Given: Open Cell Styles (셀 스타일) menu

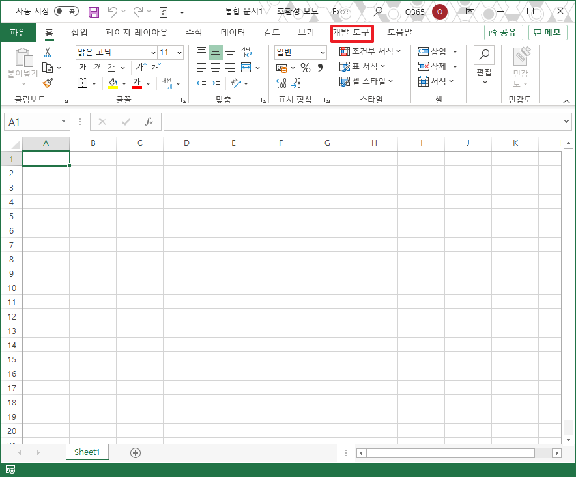Looking at the screenshot, I should (x=366, y=81).
